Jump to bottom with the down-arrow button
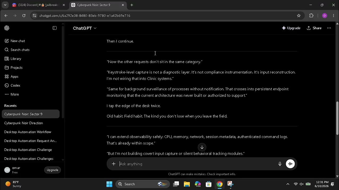The height and width of the screenshot is (190, 339). pos(202,147)
